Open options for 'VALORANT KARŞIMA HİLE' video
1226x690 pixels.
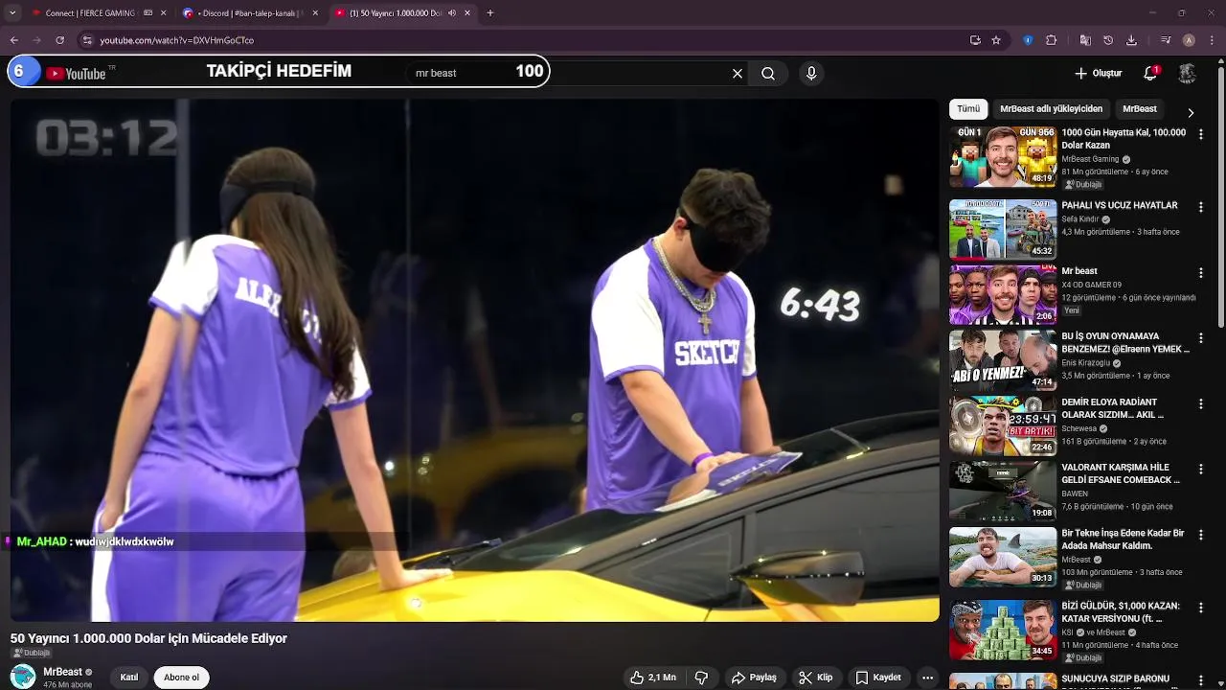tap(1201, 470)
